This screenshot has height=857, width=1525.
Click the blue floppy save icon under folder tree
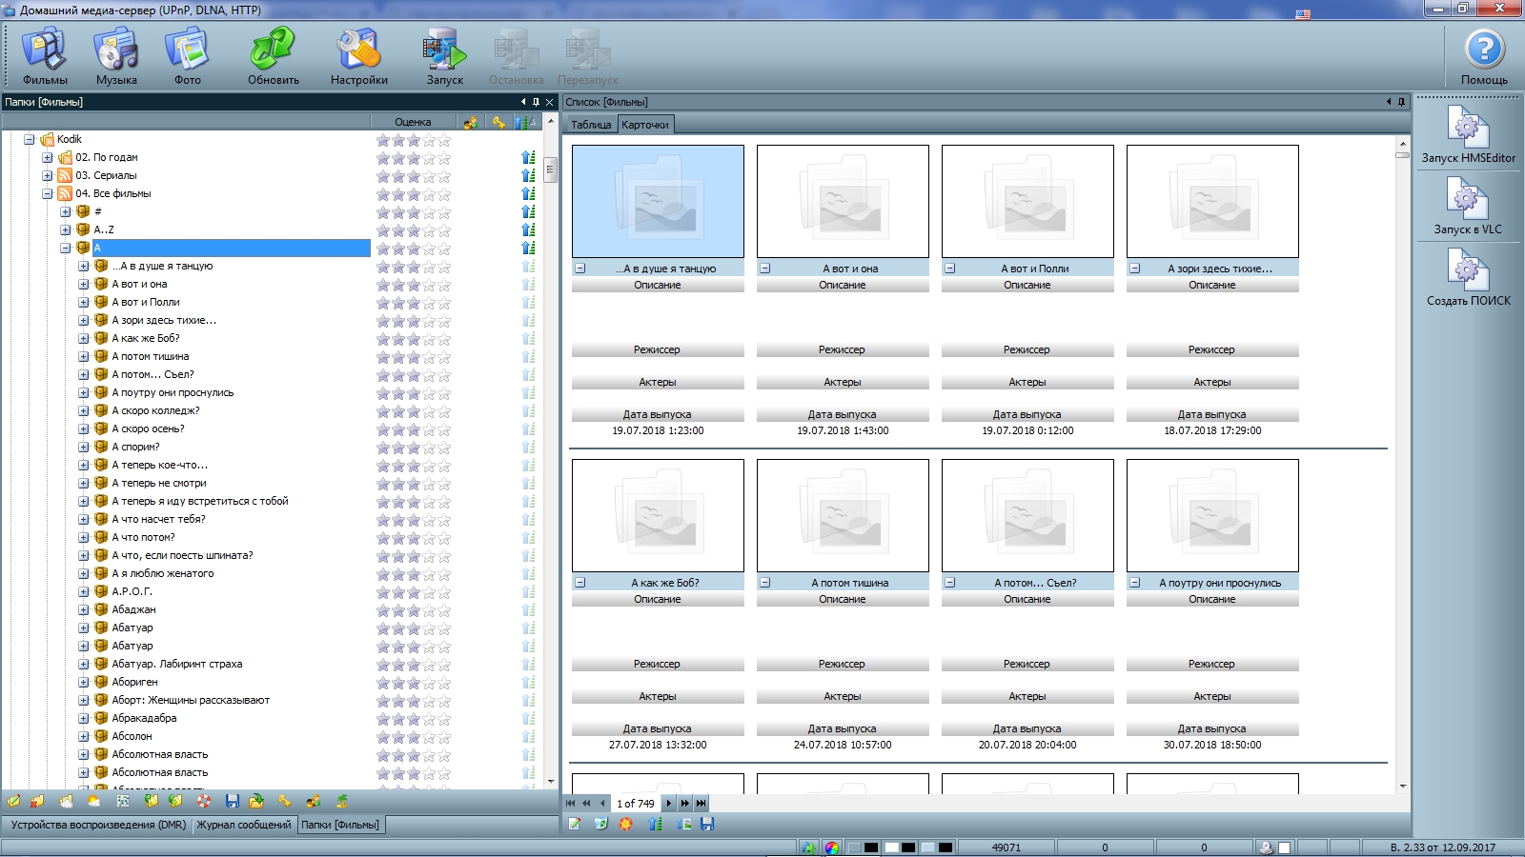tap(233, 802)
